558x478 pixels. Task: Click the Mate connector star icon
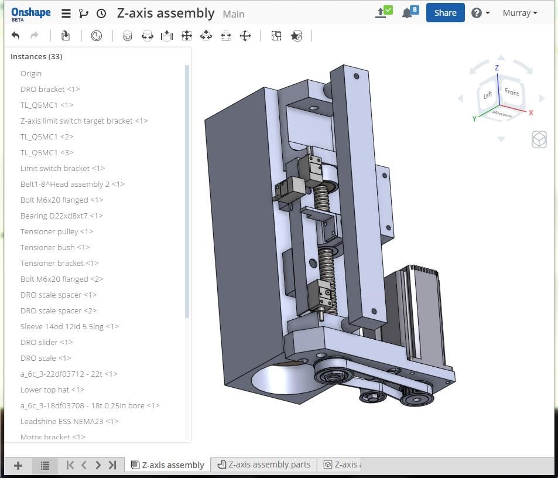(x=296, y=36)
